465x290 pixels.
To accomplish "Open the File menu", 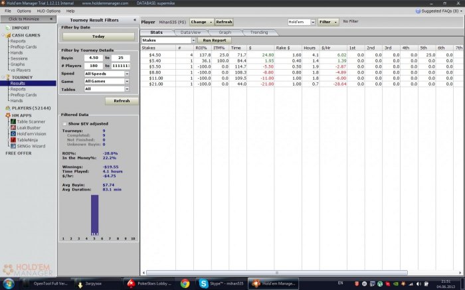I will pos(8,11).
